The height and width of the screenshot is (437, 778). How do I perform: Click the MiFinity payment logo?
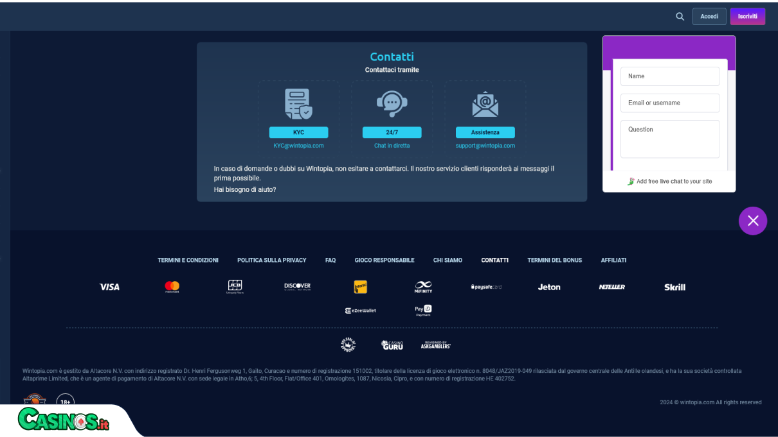(x=423, y=287)
